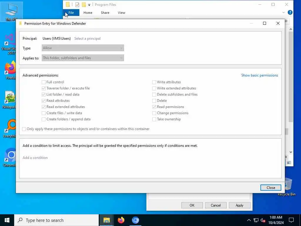Click the network status tray icon
The image size is (301, 226).
[256, 220]
